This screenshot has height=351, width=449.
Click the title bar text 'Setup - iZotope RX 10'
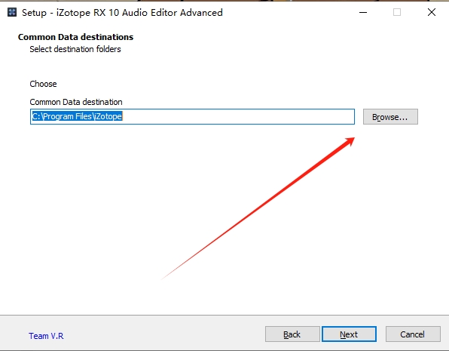(x=69, y=13)
